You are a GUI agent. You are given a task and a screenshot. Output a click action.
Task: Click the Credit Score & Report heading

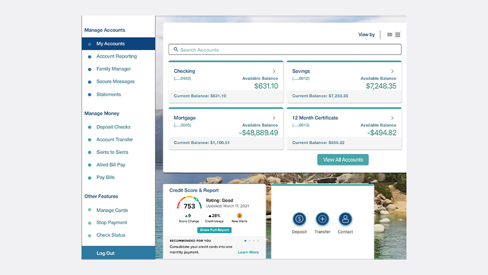tap(194, 190)
